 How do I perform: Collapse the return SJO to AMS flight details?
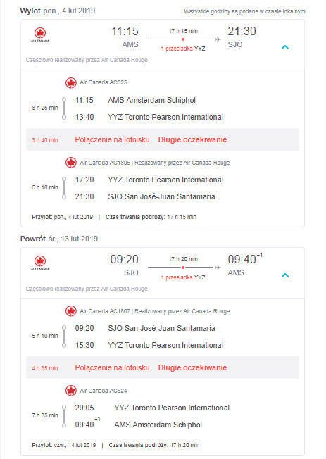click(285, 275)
